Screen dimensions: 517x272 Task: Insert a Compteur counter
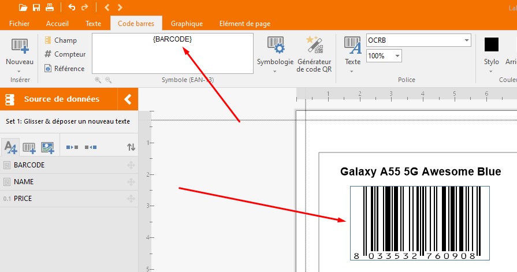tap(65, 54)
